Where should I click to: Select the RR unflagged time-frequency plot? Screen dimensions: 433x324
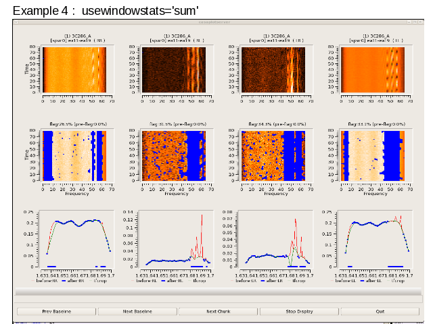point(74,70)
